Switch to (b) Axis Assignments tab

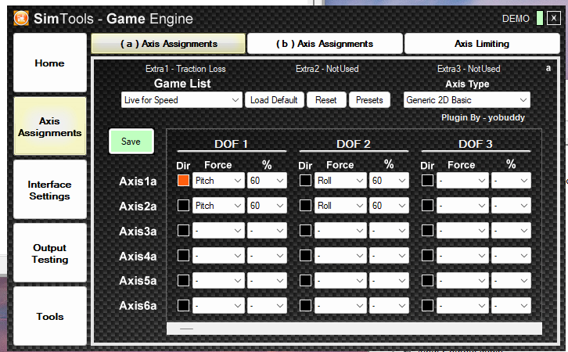click(325, 44)
